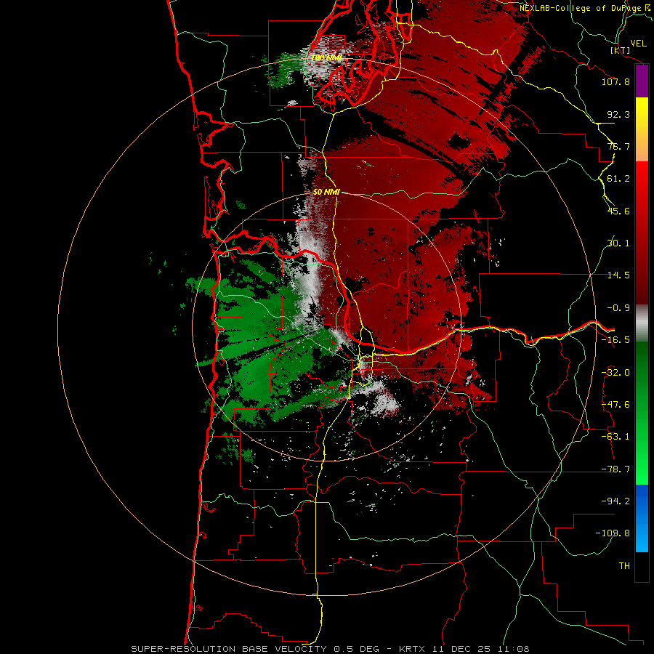654x654 pixels.
Task: Click the 45.6 scale value
Action: (618, 211)
